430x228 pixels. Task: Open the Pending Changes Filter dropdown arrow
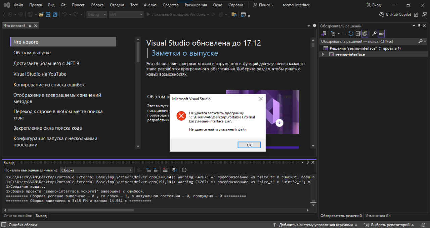coord(339,34)
